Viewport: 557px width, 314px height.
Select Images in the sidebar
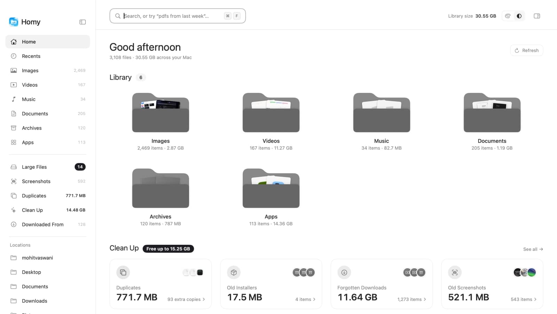(x=48, y=70)
